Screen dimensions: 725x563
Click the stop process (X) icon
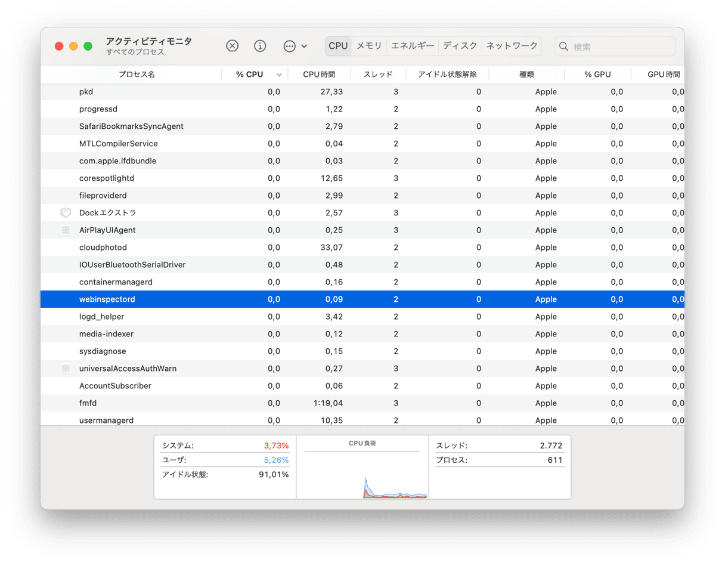coord(233,46)
